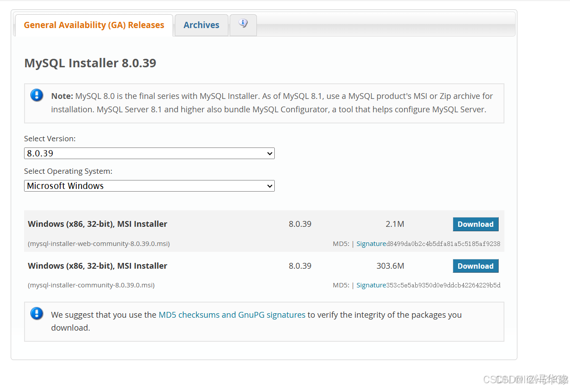Viewport: 570px width, 389px height.
Task: Select the General Availability (GA) Releases tab
Action: point(94,25)
